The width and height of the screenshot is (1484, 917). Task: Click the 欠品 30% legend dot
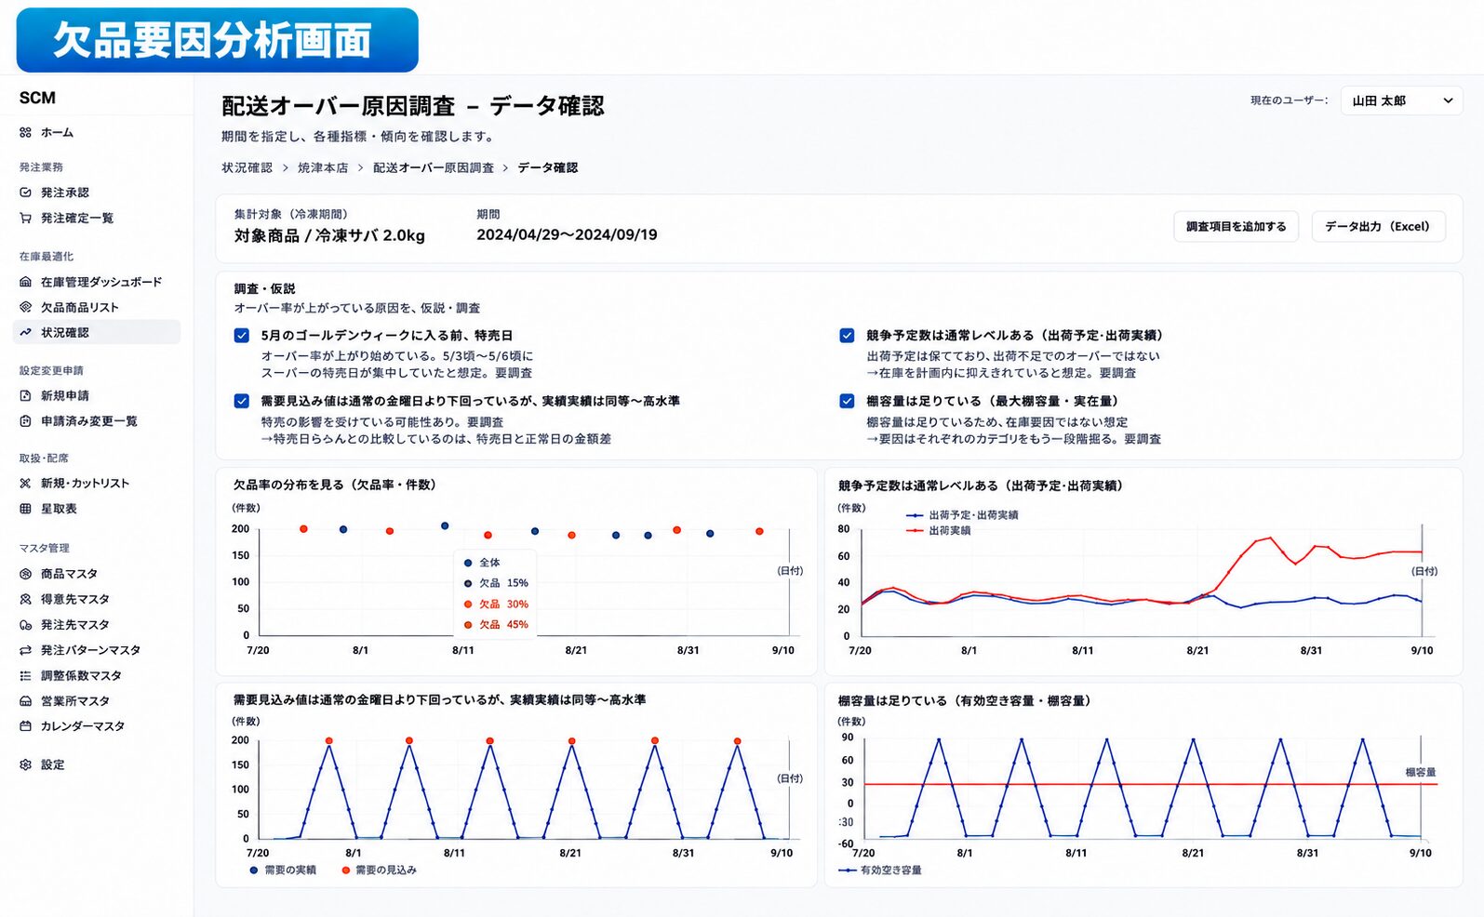click(468, 605)
